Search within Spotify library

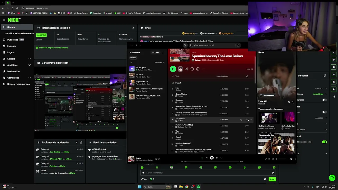click(131, 63)
